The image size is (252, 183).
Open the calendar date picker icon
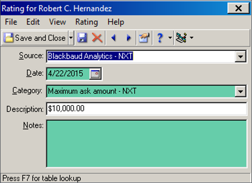click(95, 74)
